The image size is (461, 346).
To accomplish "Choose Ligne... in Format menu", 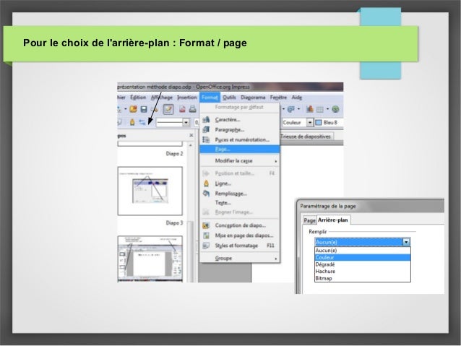I will [x=240, y=183].
